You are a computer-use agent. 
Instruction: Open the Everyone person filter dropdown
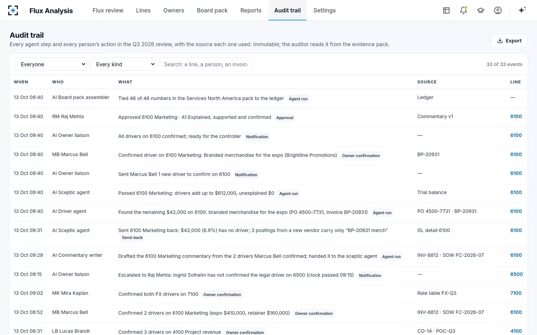[51, 64]
